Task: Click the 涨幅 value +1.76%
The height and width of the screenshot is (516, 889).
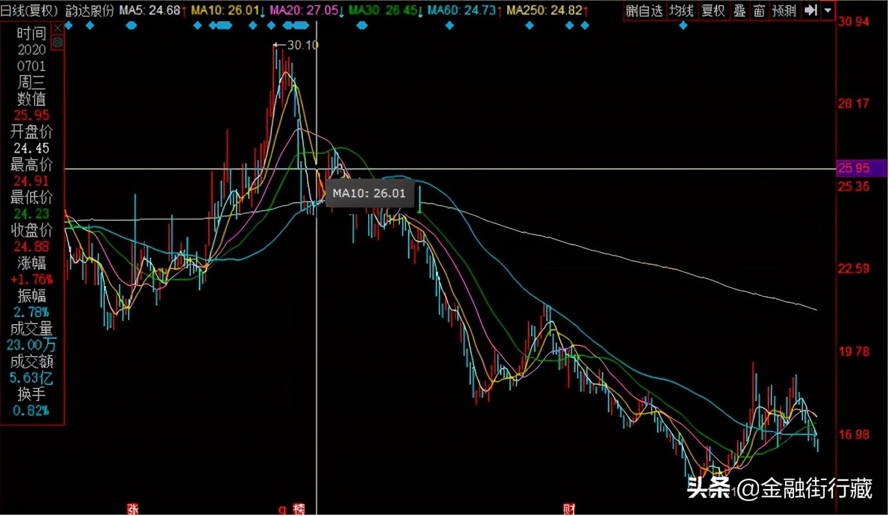Action: pos(32,280)
